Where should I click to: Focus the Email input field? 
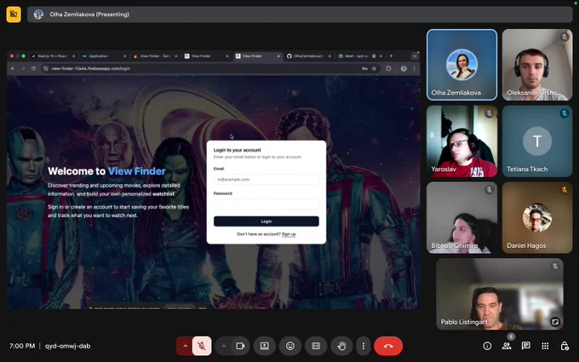(x=267, y=180)
